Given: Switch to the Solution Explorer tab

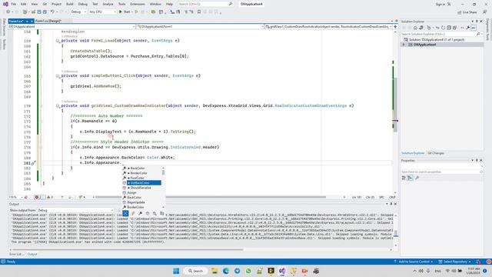Looking at the screenshot, I should pyautogui.click(x=413, y=153).
